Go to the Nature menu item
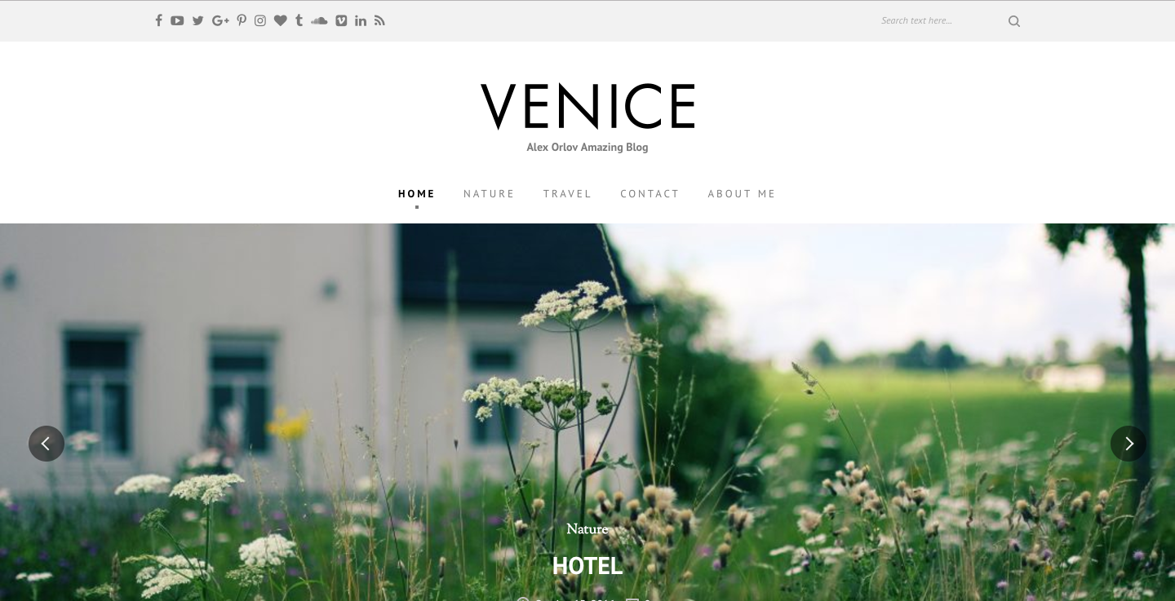 pos(489,194)
